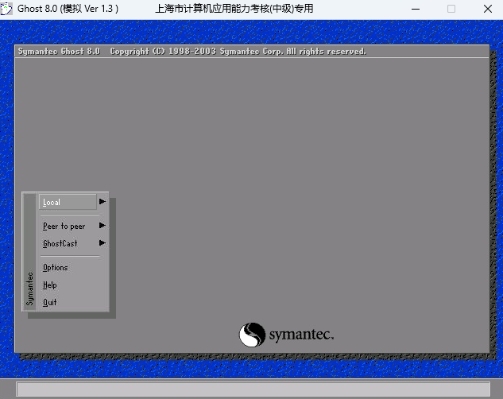Click the symantec wordmark text

(301, 335)
